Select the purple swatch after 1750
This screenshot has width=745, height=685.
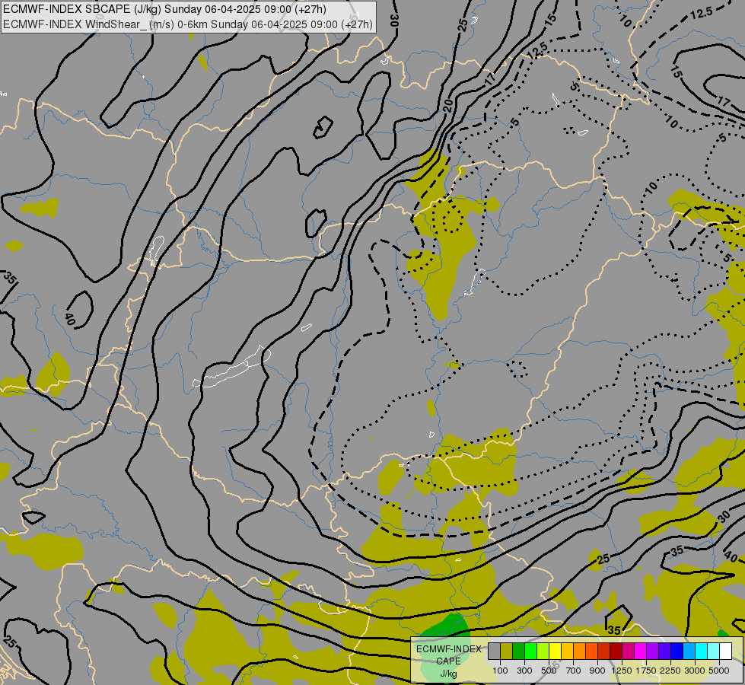[652, 652]
